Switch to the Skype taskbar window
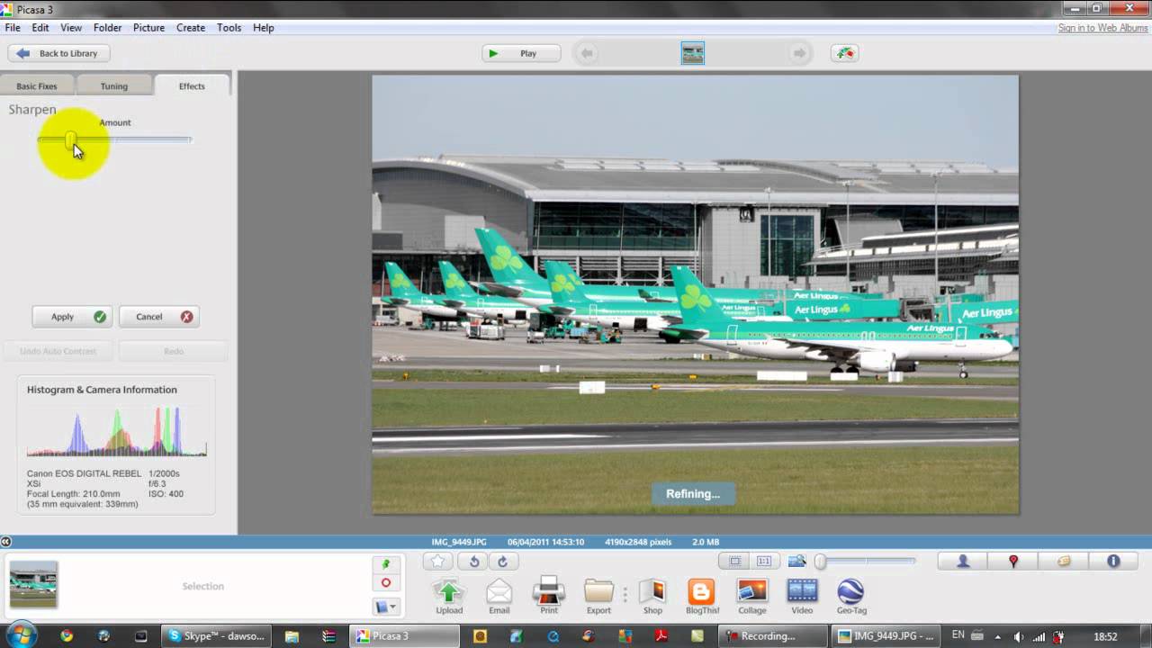Image resolution: width=1152 pixels, height=648 pixels. coord(217,635)
